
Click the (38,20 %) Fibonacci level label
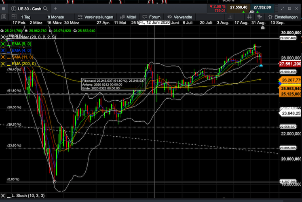point(14,125)
